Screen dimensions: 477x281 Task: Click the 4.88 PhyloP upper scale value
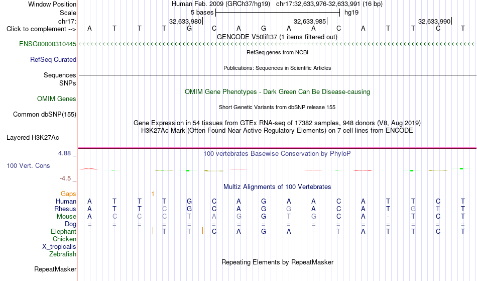tap(64, 153)
